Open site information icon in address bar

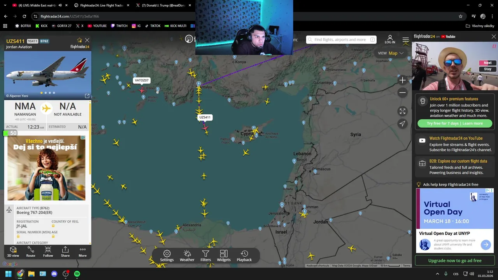click(x=35, y=16)
